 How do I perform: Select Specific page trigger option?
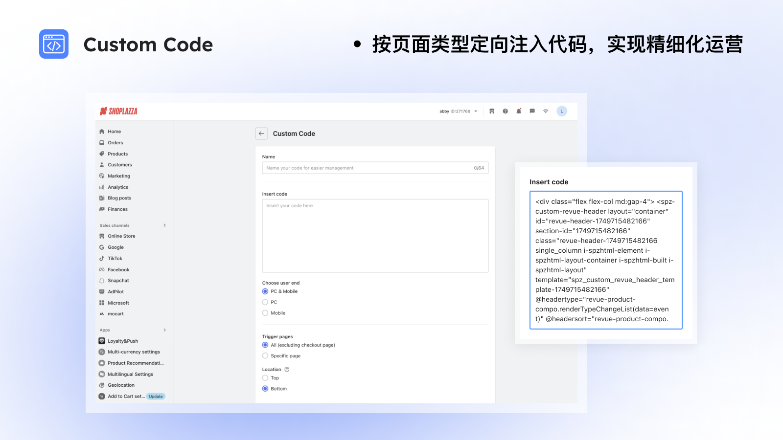pyautogui.click(x=265, y=356)
